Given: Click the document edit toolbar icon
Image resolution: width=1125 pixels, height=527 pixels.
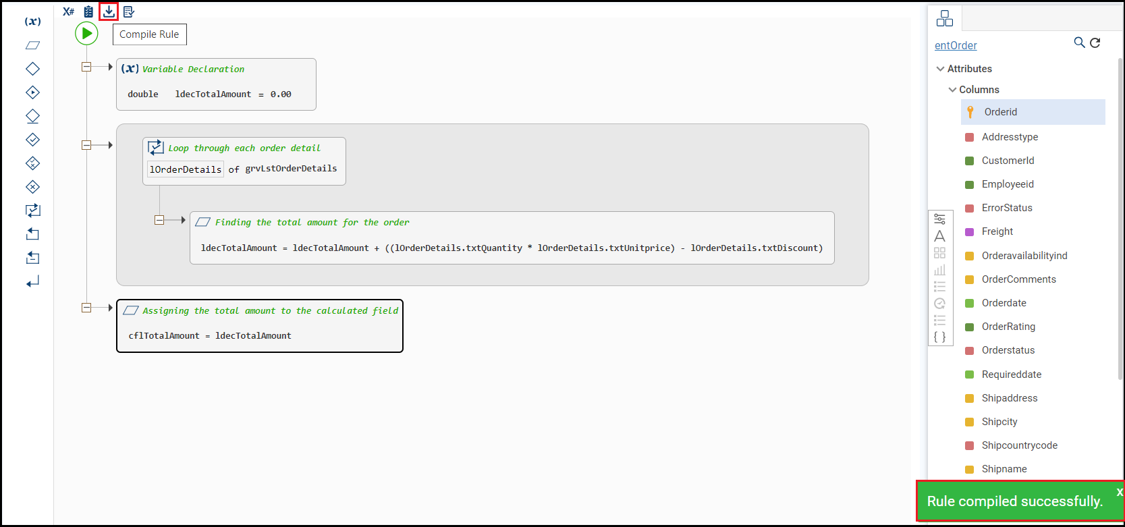Looking at the screenshot, I should [x=129, y=11].
